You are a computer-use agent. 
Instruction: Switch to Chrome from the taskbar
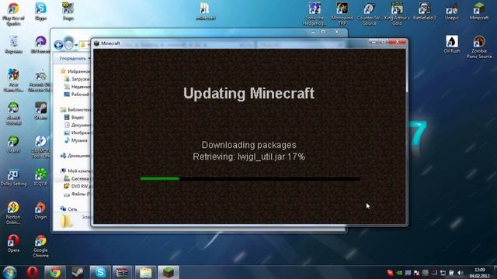(x=55, y=272)
